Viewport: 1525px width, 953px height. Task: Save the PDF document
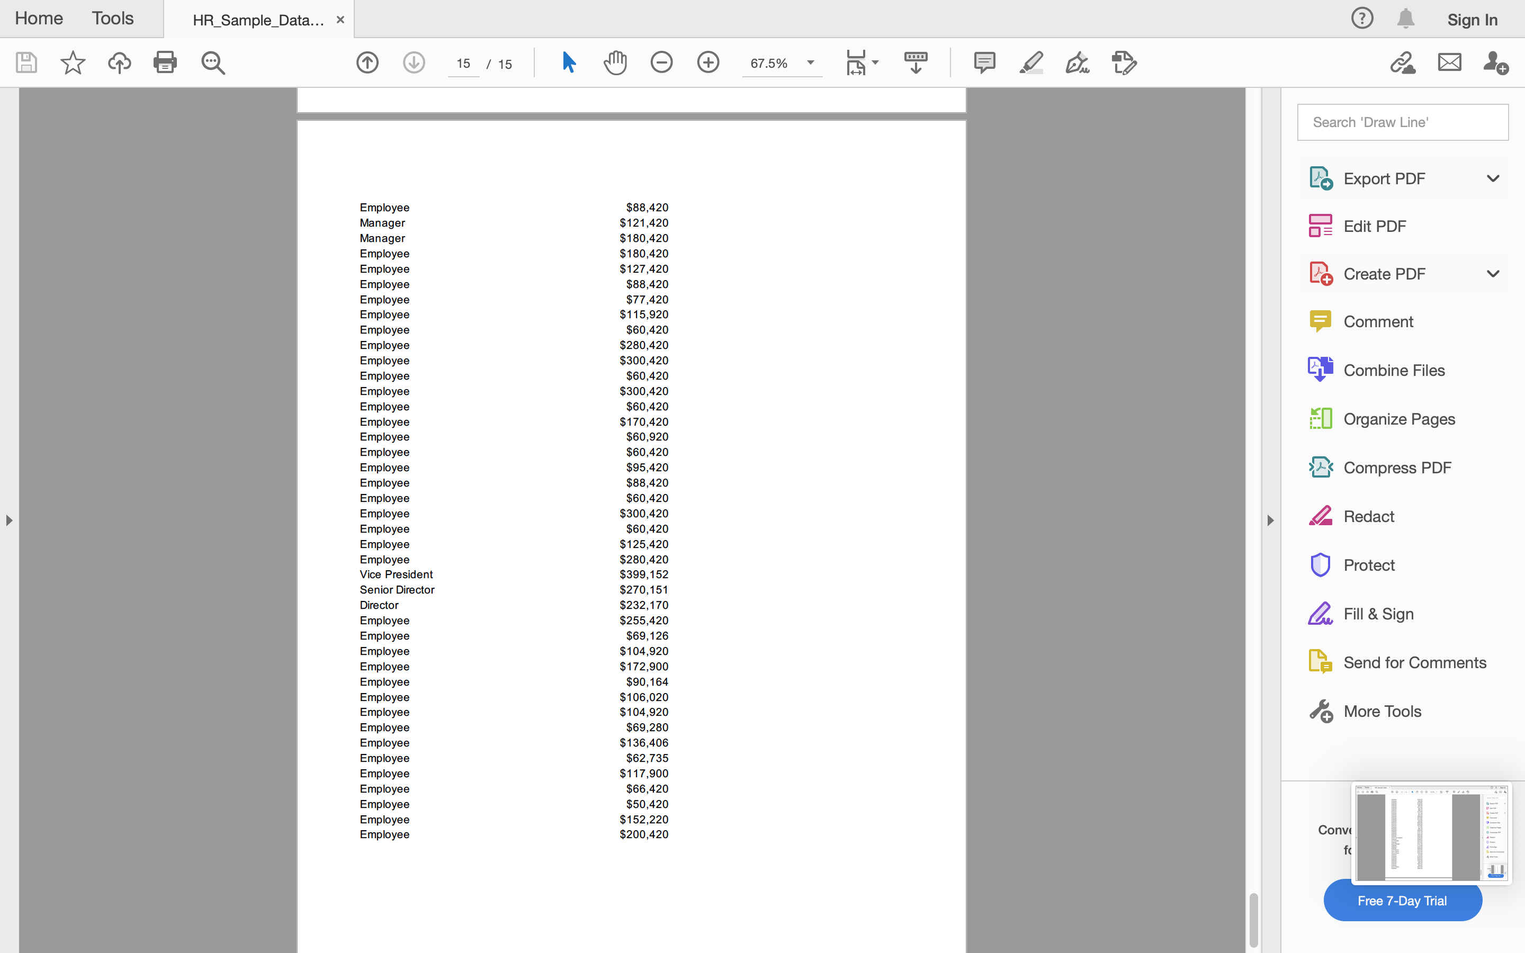(x=26, y=62)
